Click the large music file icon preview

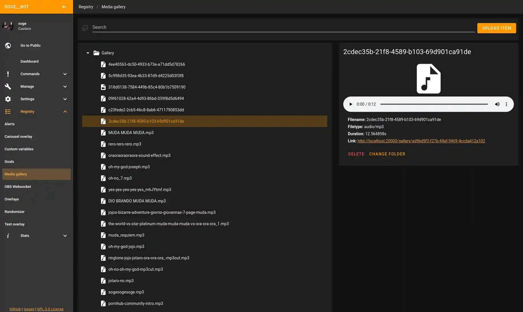tap(428, 79)
